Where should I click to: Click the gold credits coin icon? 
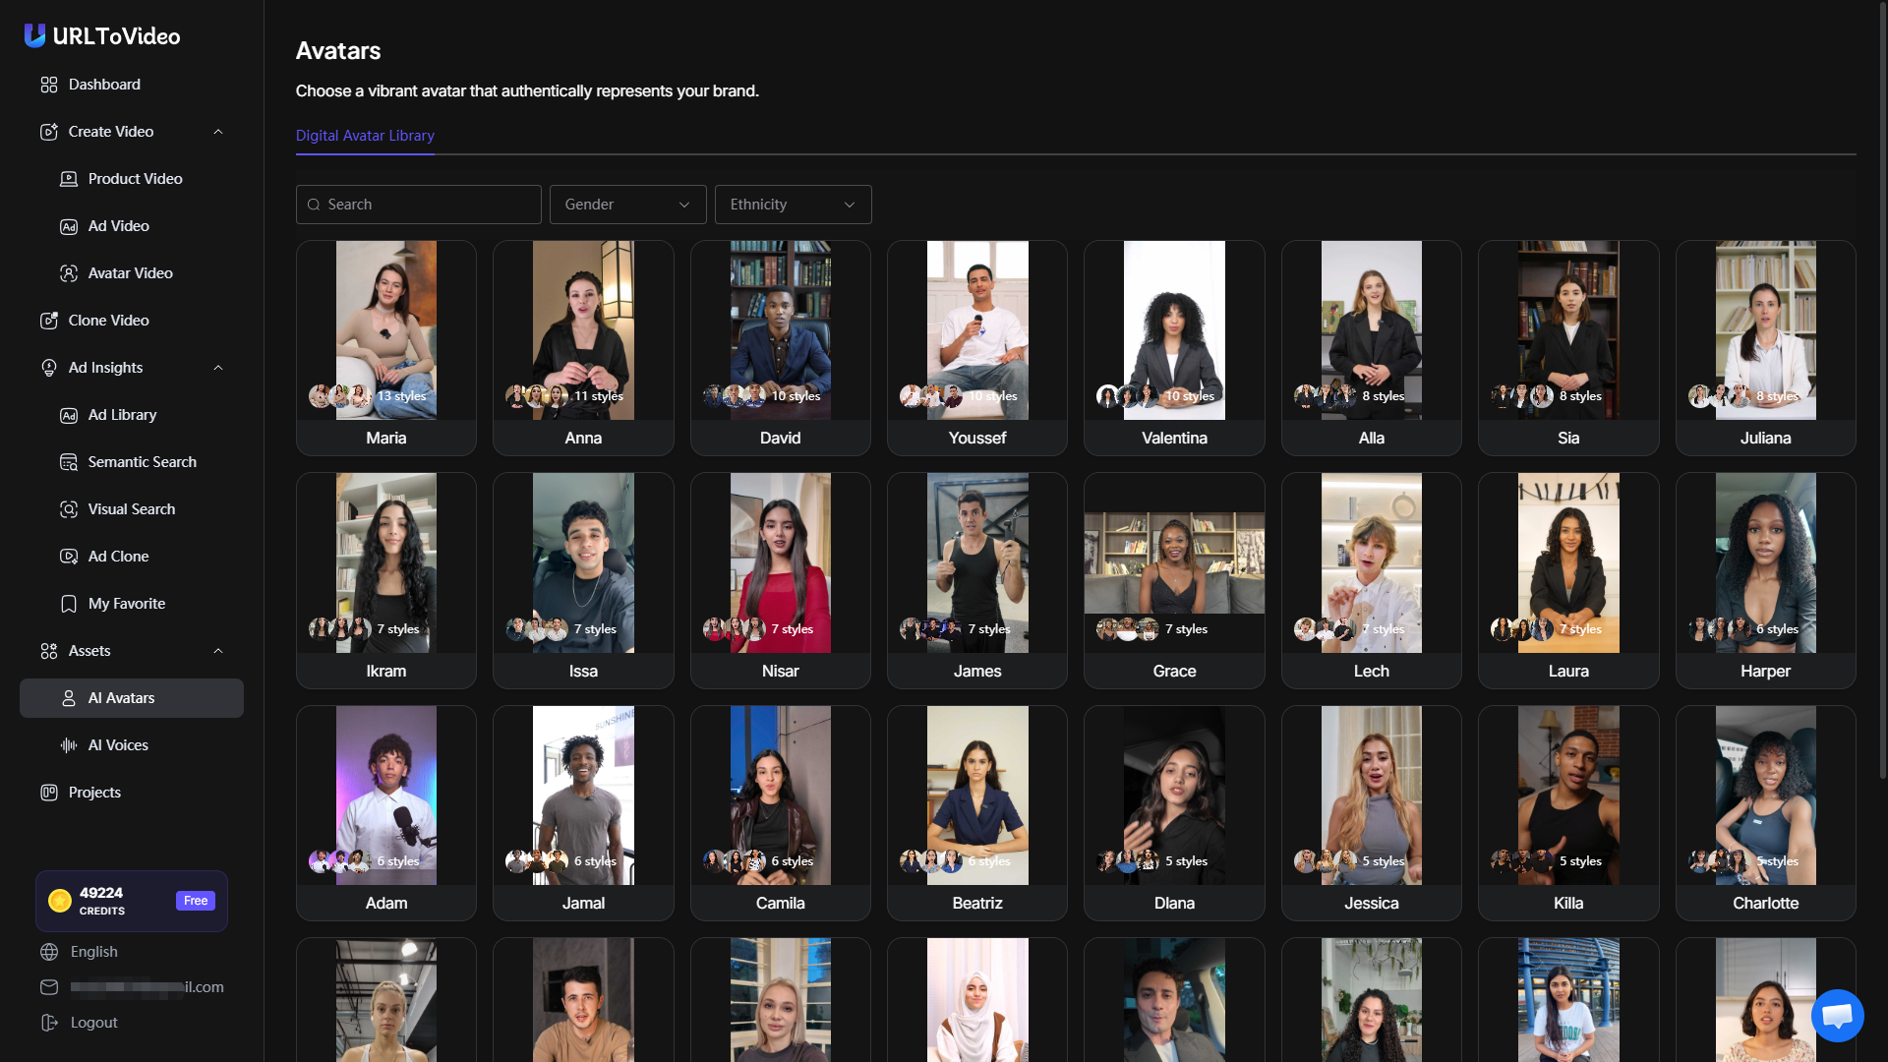tap(60, 901)
